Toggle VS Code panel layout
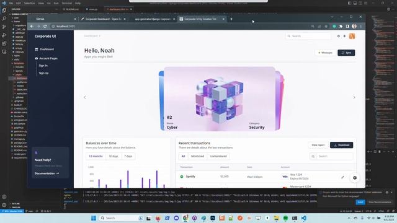The width and height of the screenshot is (397, 223). (355, 3)
